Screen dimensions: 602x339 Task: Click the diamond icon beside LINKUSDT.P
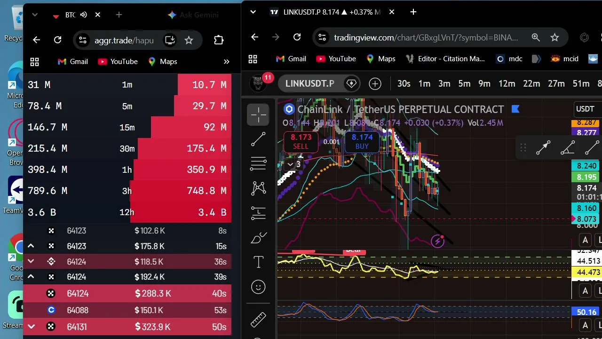[x=351, y=84]
